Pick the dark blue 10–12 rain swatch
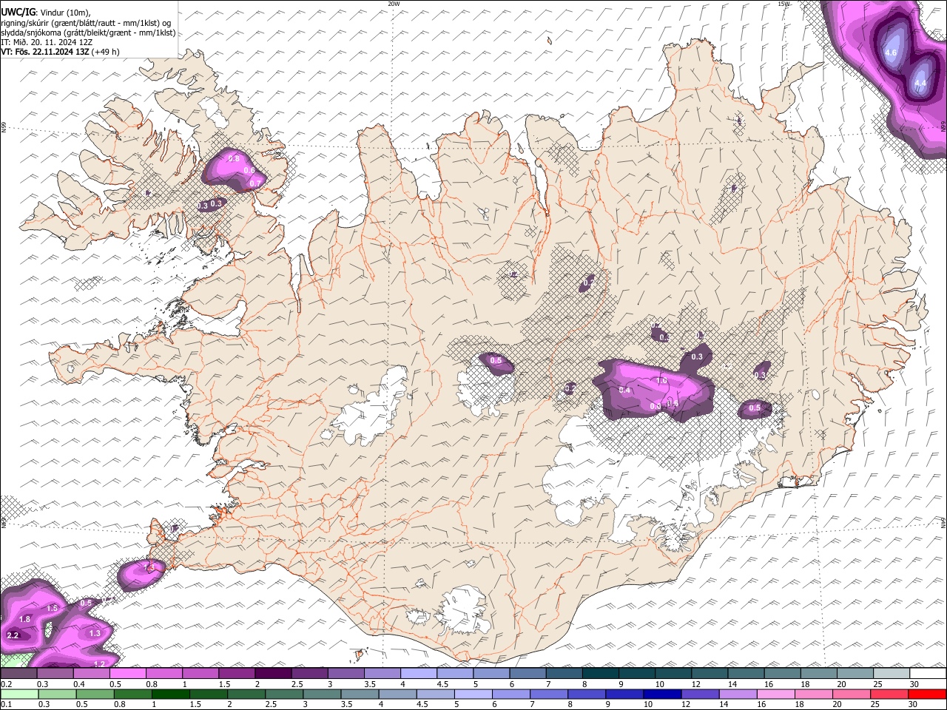This screenshot has height=710, width=947. click(662, 694)
